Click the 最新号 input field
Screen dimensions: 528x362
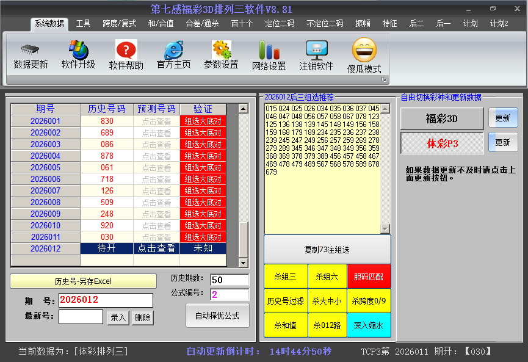click(x=81, y=317)
